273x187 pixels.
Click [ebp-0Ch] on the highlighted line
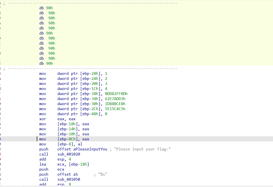coord(67,139)
